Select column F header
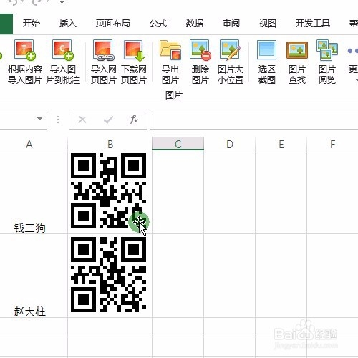 coord(332,144)
